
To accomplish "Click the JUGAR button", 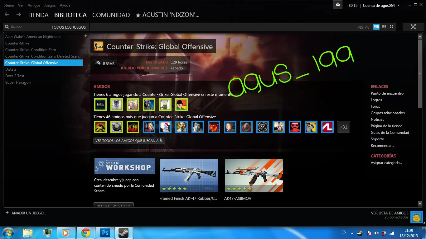I will pyautogui.click(x=105, y=63).
